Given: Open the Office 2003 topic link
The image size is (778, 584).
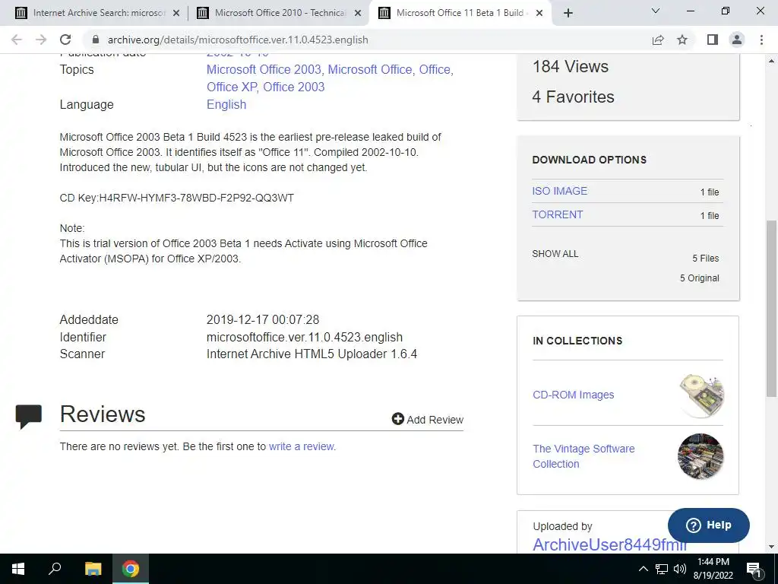Looking at the screenshot, I should click(x=294, y=87).
